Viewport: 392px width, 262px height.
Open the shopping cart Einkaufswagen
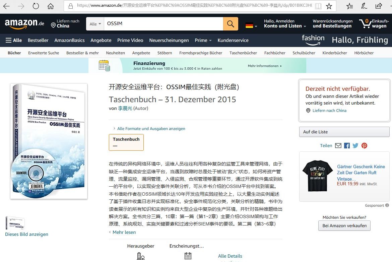click(x=374, y=24)
